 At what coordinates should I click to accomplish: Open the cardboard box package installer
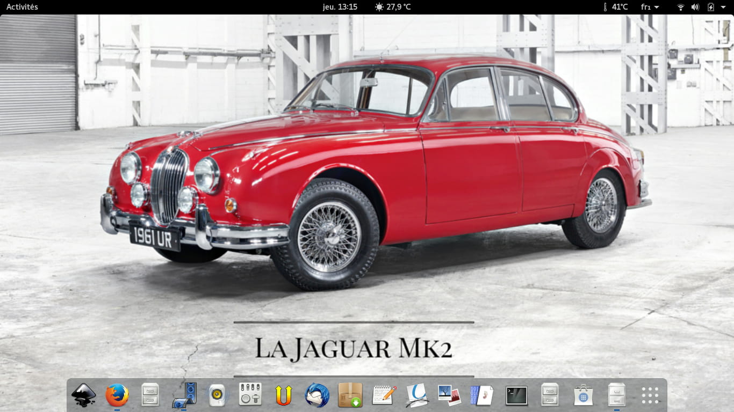(x=350, y=395)
